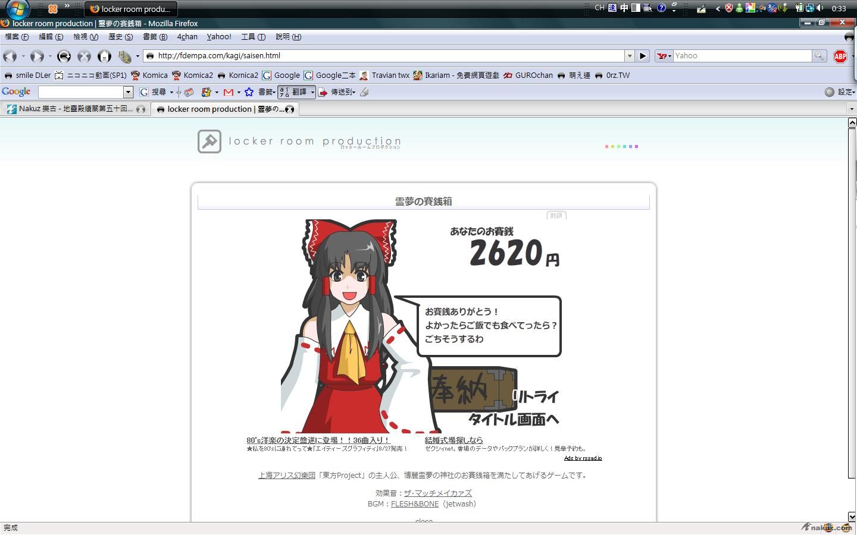Click the Yahoo search magnifier icon

[x=820, y=56]
